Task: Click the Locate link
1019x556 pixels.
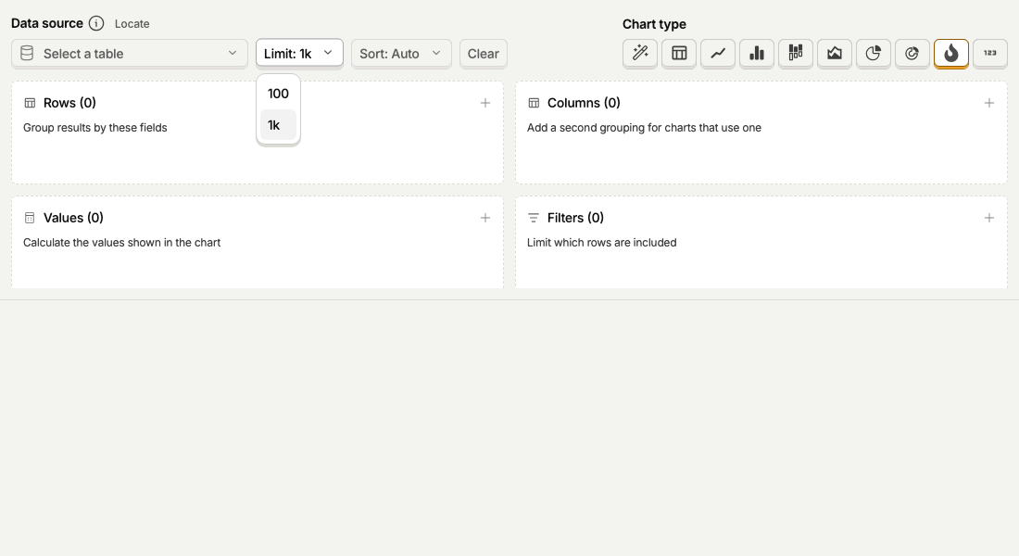Action: pos(132,24)
